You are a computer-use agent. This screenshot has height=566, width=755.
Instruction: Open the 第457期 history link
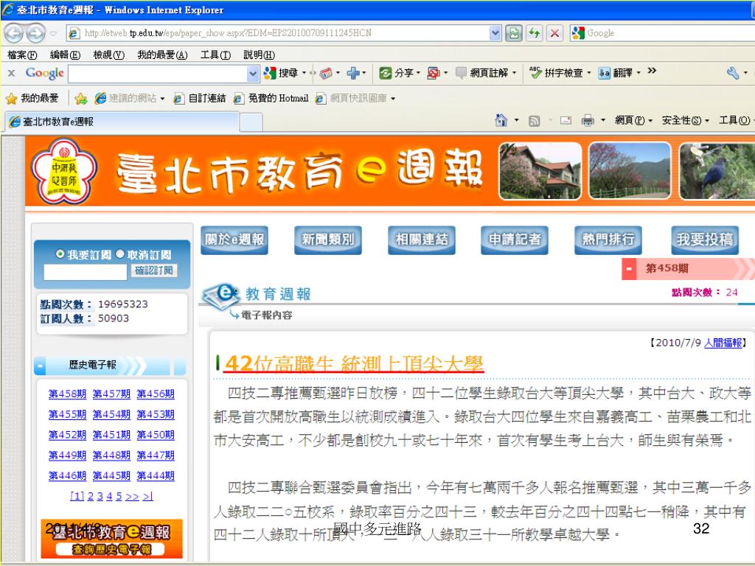coord(111,394)
